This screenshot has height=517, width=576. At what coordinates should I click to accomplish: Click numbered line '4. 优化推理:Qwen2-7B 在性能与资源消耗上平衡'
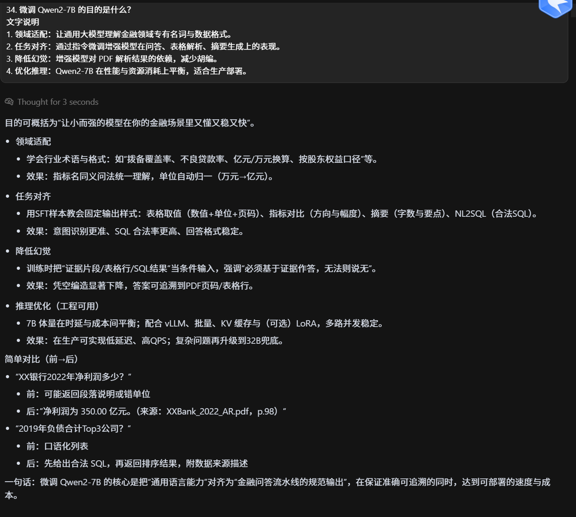click(128, 71)
